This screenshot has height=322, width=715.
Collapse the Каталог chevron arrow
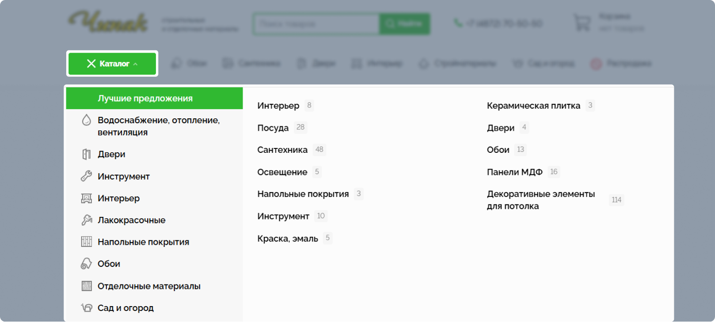(135, 64)
